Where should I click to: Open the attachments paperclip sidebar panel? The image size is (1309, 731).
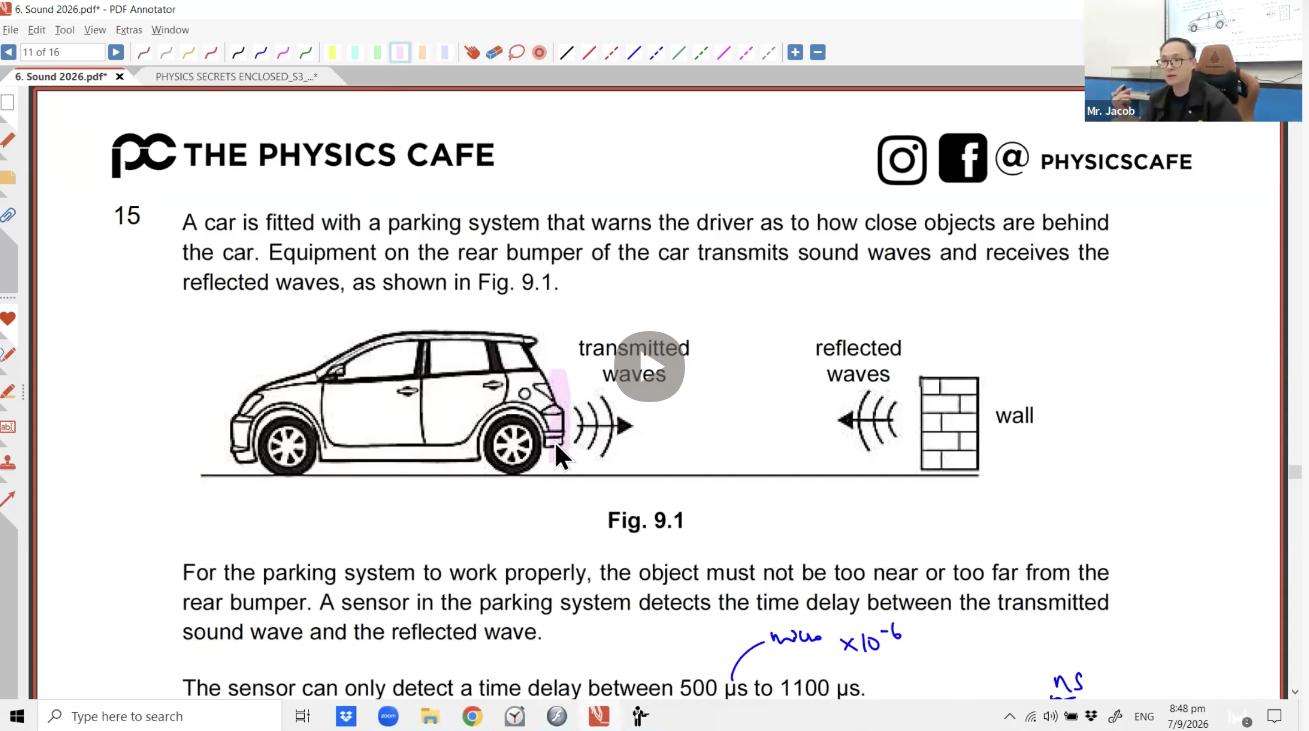click(8, 215)
